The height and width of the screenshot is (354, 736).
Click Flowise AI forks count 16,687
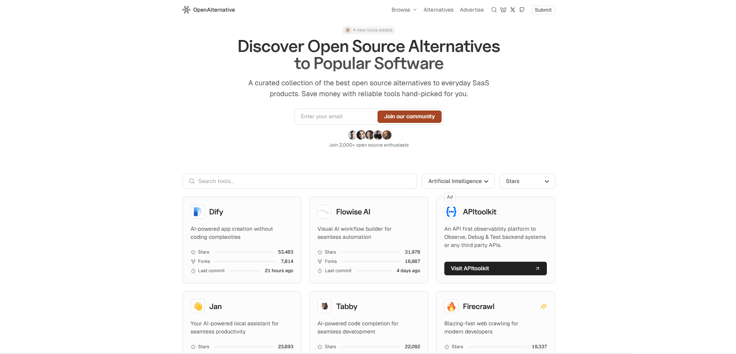(x=412, y=261)
